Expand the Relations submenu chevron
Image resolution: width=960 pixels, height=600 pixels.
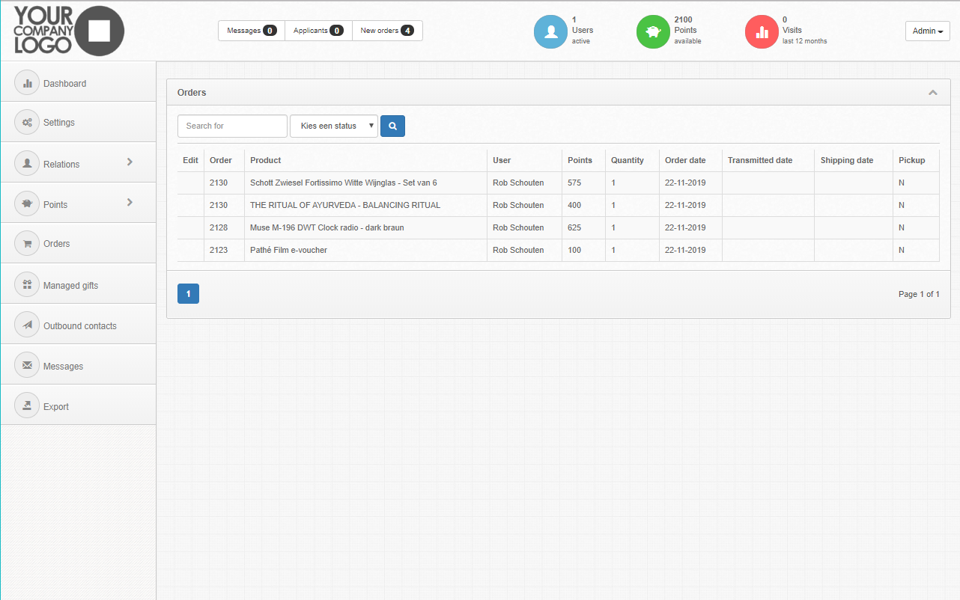pyautogui.click(x=130, y=162)
